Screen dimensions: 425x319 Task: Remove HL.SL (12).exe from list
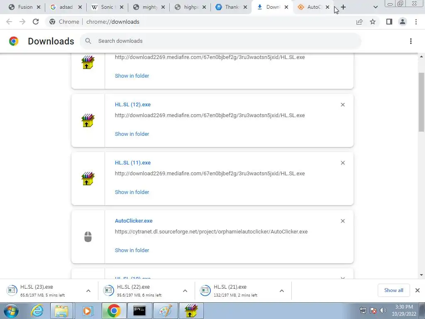342,105
